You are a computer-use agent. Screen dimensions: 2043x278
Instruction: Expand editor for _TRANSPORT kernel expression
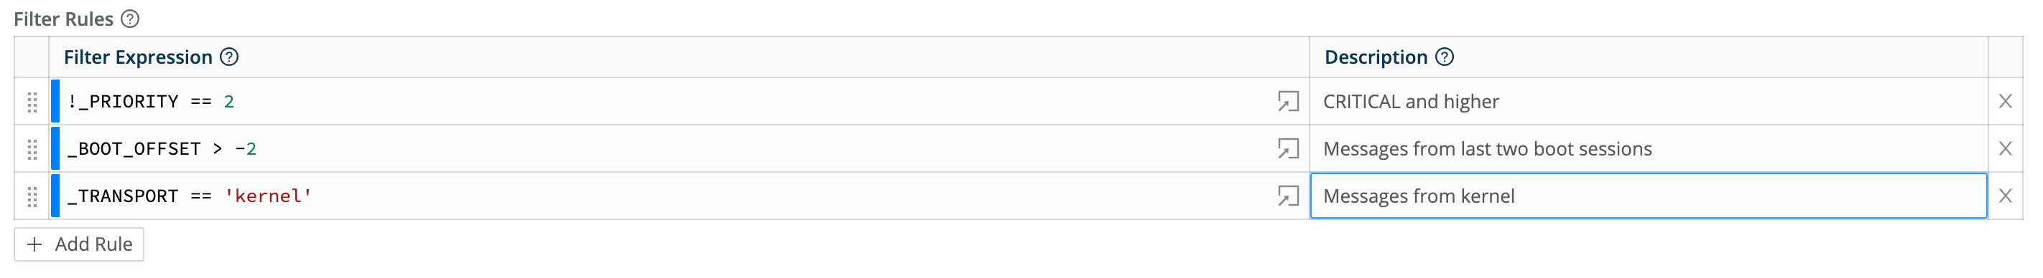1288,196
